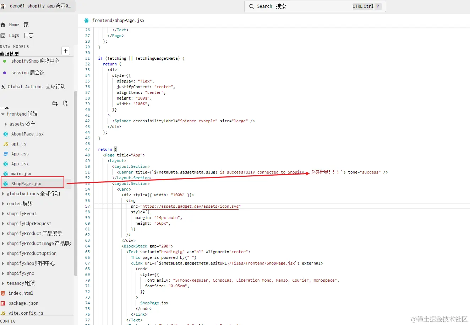Click line number 57 in the gutter
The image size is (470, 325).
pos(87,206)
